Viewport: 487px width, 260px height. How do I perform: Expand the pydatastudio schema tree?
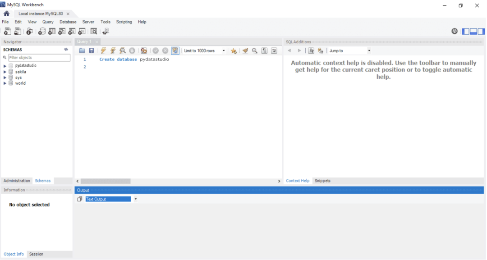(x=5, y=66)
